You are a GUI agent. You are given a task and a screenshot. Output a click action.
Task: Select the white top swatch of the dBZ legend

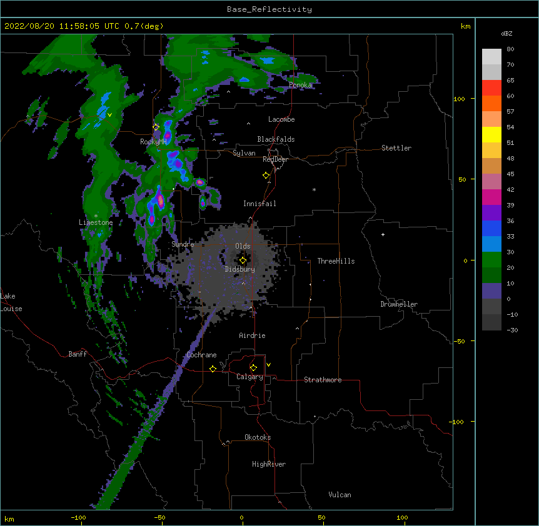[491, 57]
